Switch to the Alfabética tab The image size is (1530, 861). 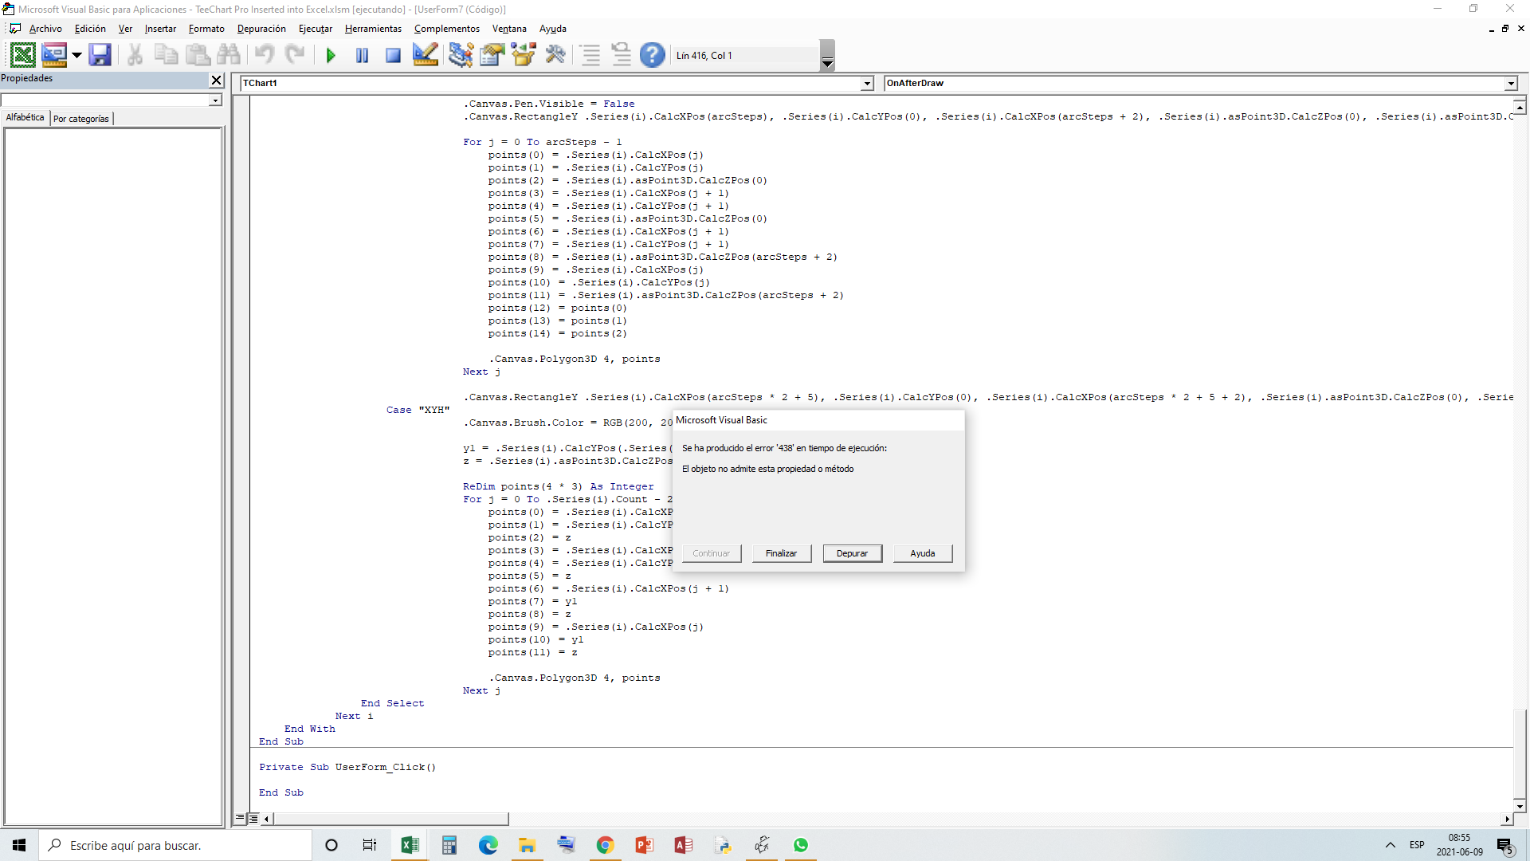[x=25, y=118]
